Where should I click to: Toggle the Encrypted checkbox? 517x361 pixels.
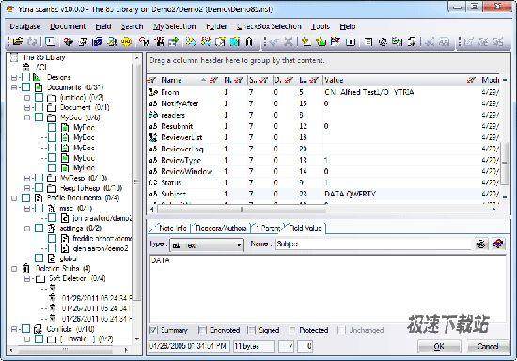coord(202,330)
